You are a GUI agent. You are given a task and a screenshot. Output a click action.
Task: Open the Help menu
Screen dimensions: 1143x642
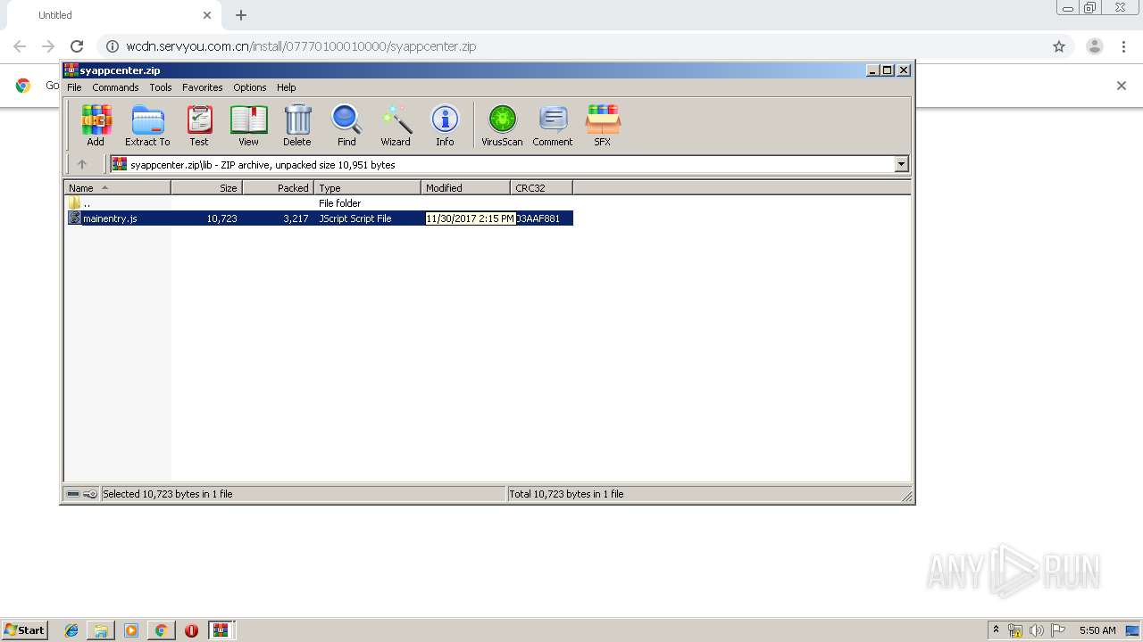[286, 87]
